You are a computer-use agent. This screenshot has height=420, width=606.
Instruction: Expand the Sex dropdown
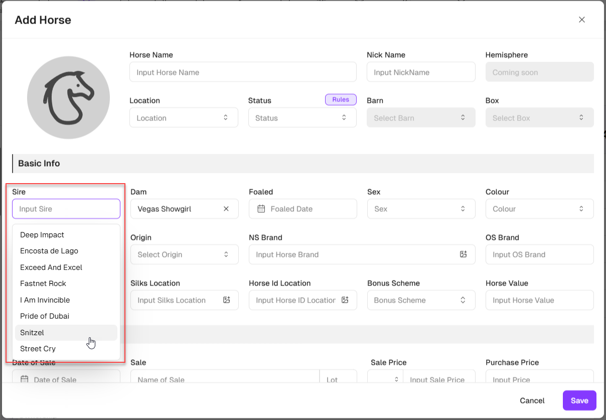pos(421,209)
